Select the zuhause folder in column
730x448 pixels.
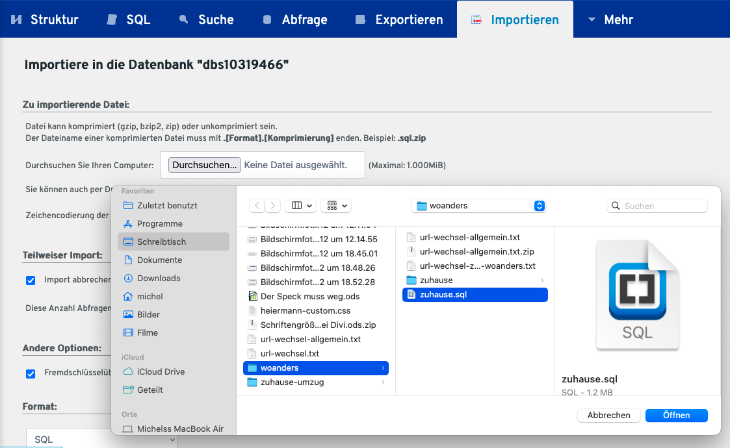tap(436, 280)
